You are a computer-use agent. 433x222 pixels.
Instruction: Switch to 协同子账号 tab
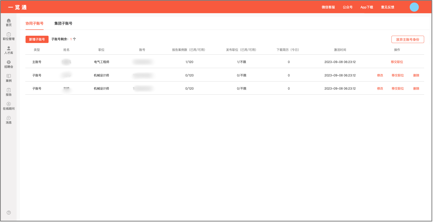(x=34, y=23)
